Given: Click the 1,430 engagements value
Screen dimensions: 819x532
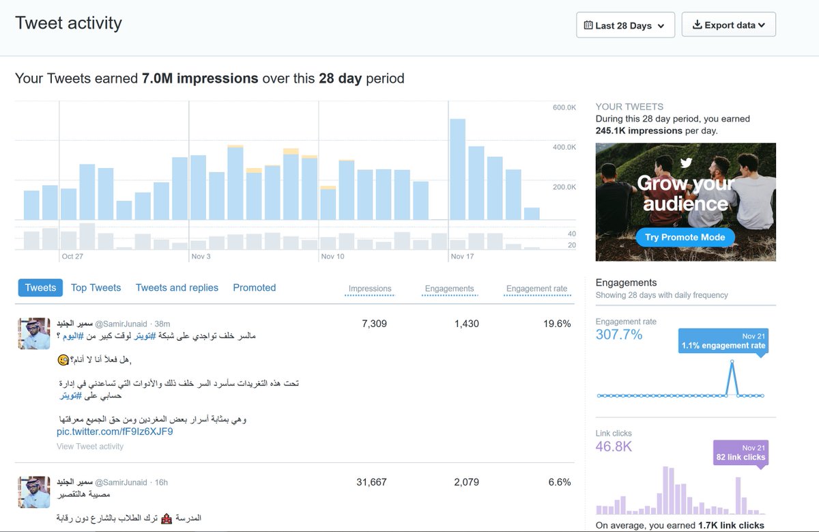Looking at the screenshot, I should 466,324.
